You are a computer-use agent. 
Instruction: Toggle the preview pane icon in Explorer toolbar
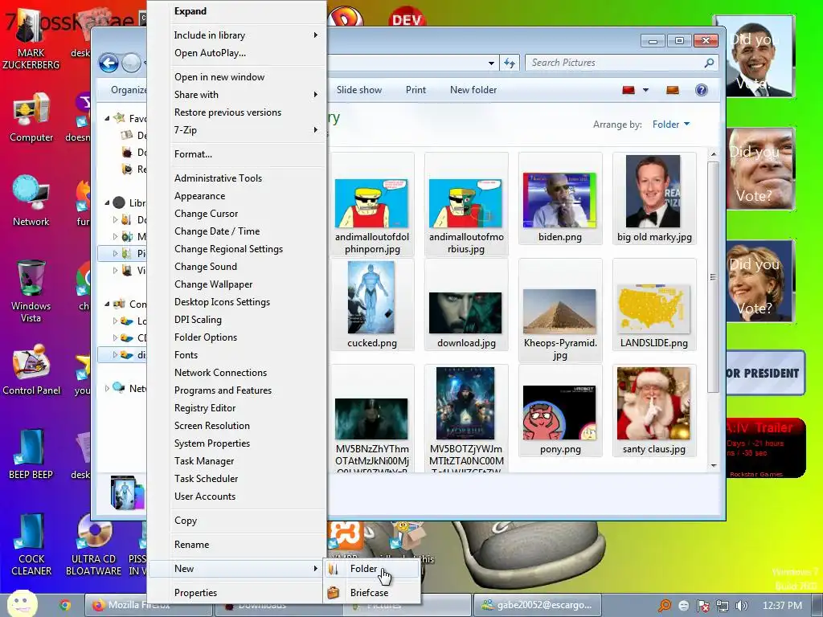click(x=673, y=90)
